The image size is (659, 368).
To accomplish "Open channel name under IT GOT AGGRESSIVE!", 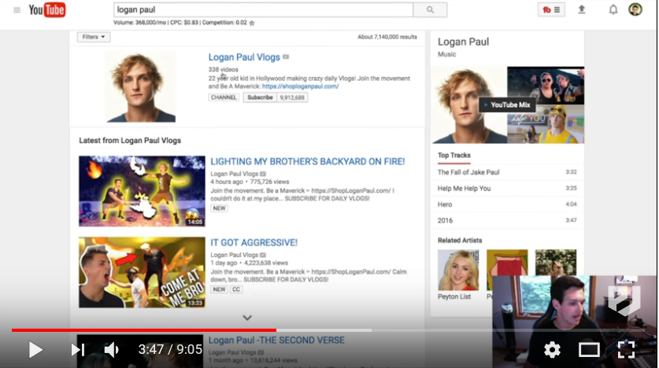I will [234, 255].
